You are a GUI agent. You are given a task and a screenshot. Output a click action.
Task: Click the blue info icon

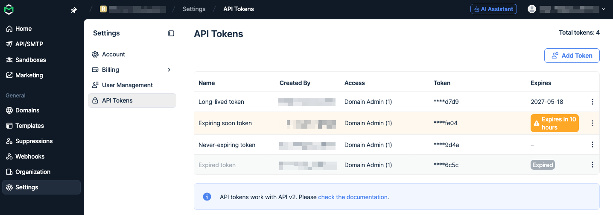point(207,197)
